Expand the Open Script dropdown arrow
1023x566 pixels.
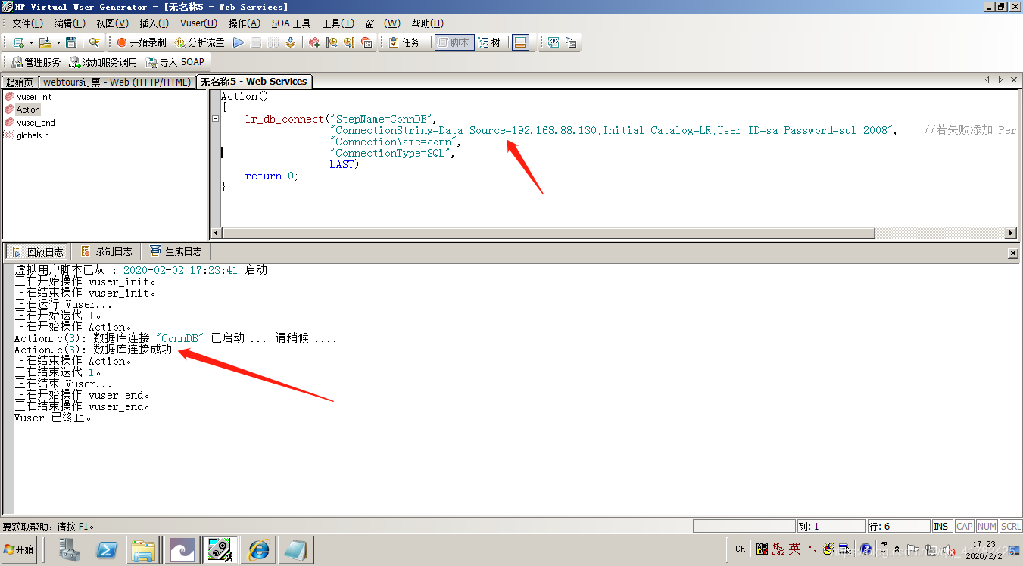click(x=58, y=42)
